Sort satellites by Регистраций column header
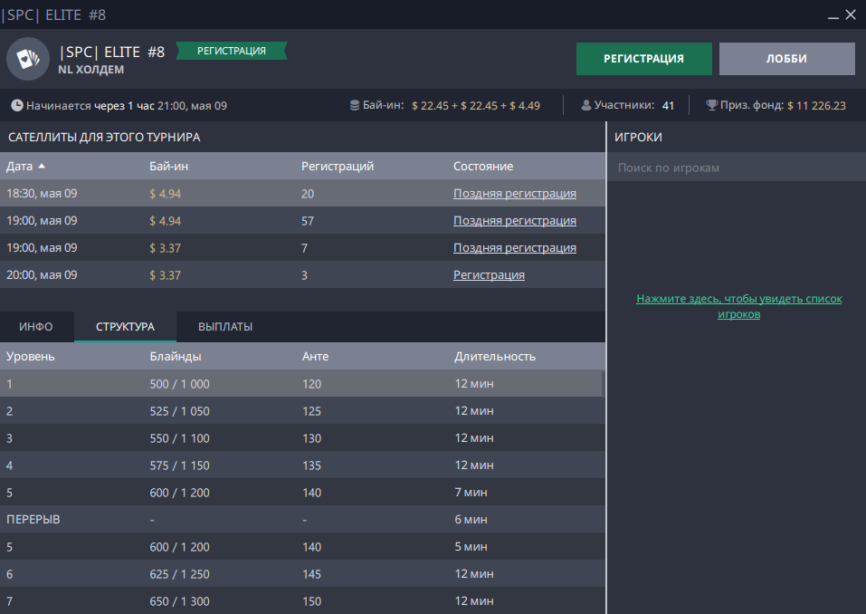Viewport: 866px width, 614px height. [x=338, y=167]
